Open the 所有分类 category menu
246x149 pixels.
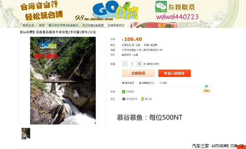[x=28, y=25]
